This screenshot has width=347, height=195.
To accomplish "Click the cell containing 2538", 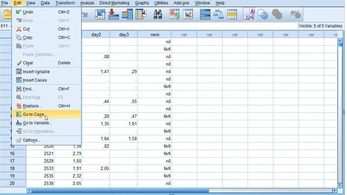I will tap(41, 183).
